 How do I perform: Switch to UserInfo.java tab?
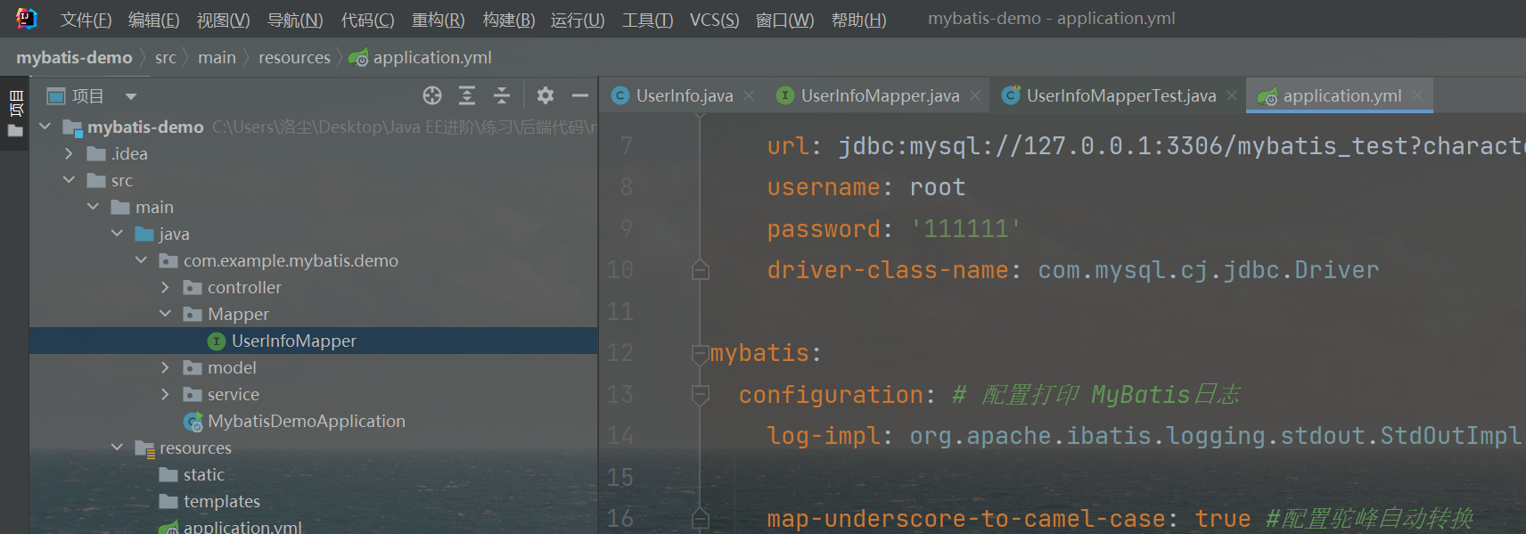tap(685, 95)
